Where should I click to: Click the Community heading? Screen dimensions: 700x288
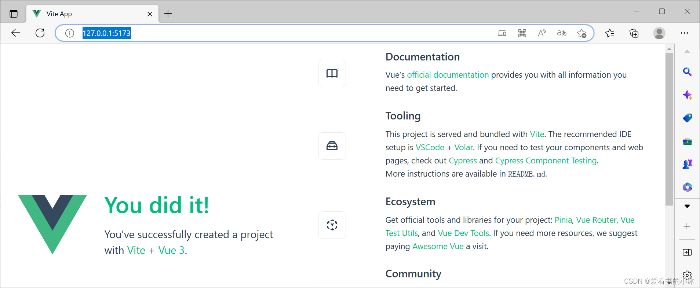[x=413, y=274]
